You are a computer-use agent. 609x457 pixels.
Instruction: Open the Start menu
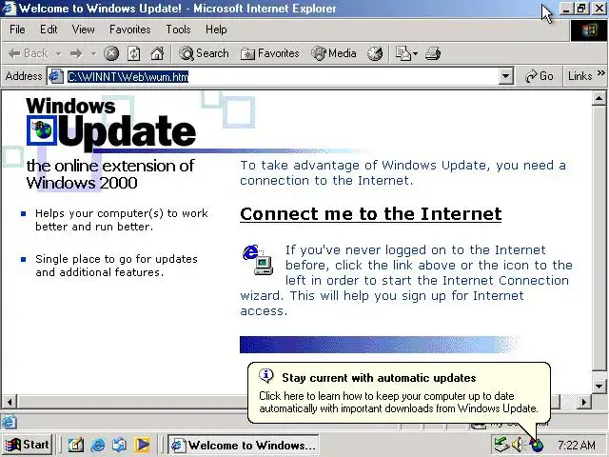coord(27,445)
